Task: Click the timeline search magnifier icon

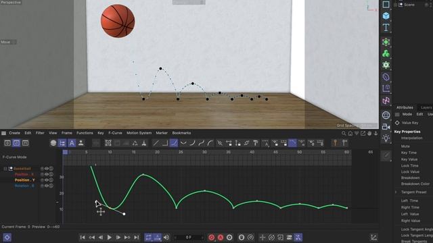Action: (344, 134)
